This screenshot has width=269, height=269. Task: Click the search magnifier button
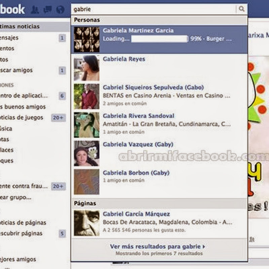click(241, 9)
